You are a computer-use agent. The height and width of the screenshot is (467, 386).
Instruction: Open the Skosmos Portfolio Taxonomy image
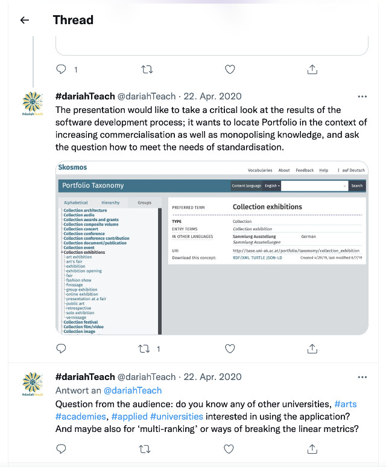pos(211,248)
